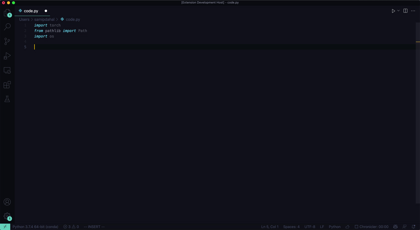Split the editor to the right
Screen dimensions: 420x230
[405, 11]
